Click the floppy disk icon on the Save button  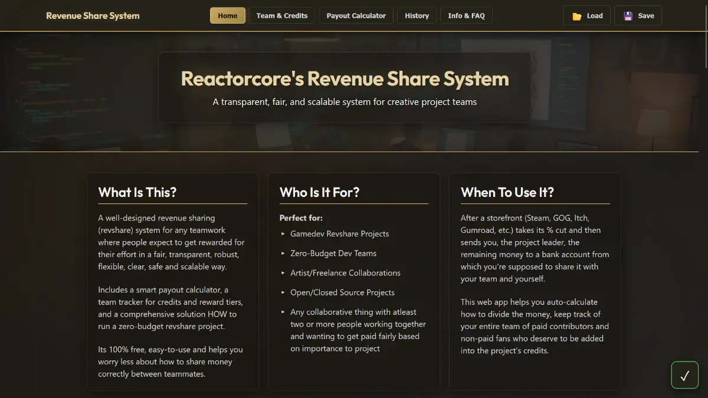(628, 15)
